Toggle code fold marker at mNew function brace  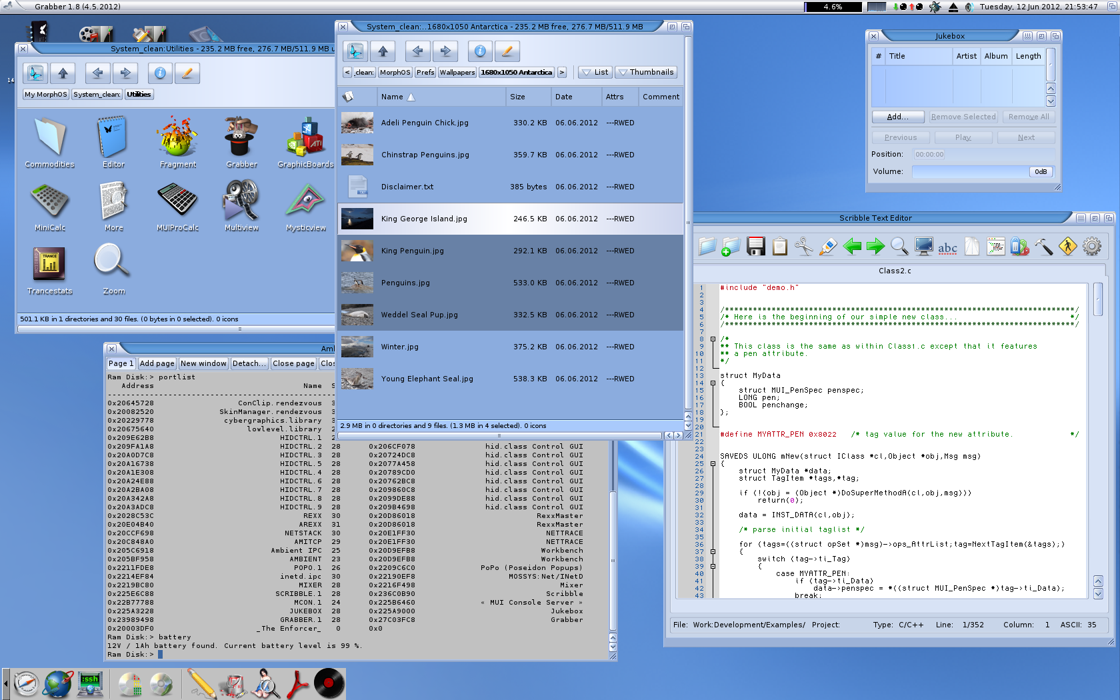click(713, 464)
